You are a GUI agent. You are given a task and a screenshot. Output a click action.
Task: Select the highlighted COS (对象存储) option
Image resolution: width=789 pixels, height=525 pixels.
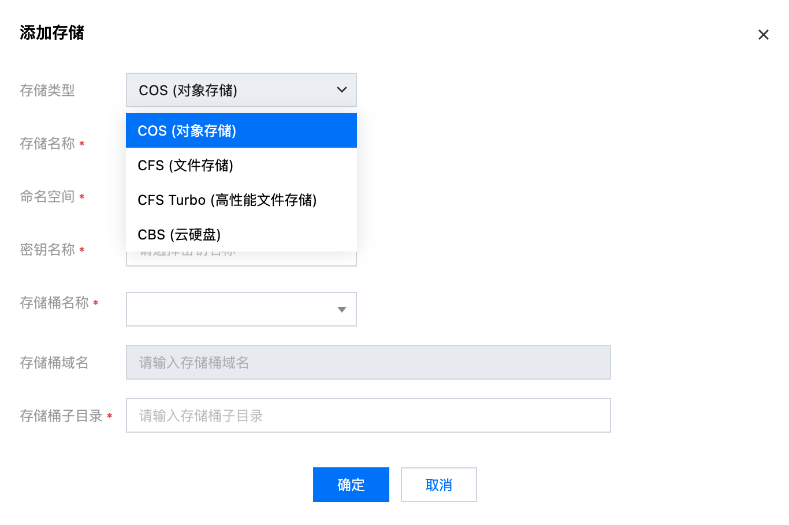(241, 131)
